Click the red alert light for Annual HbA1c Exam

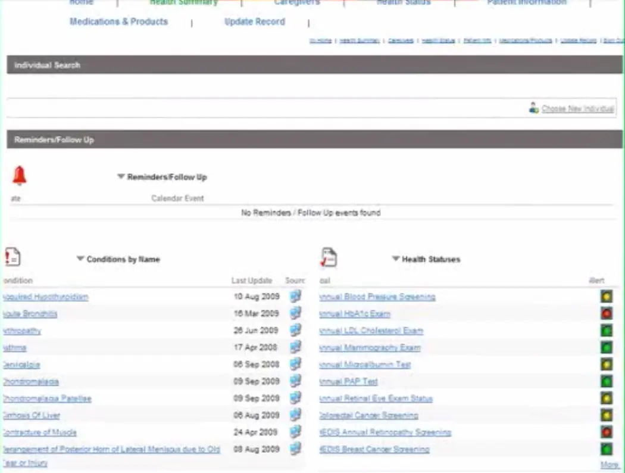606,313
